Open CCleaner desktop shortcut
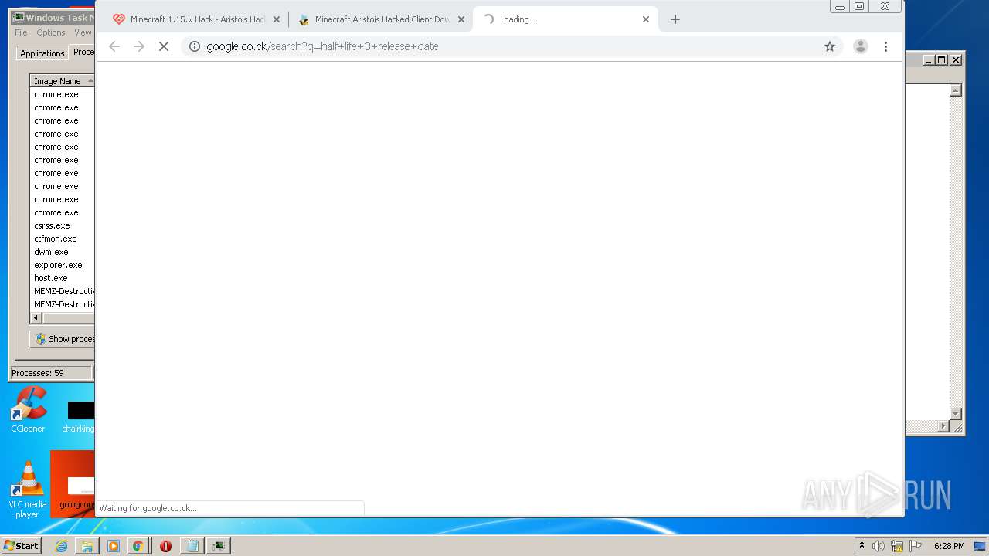Screen dimensions: 989x556 [x=28, y=409]
